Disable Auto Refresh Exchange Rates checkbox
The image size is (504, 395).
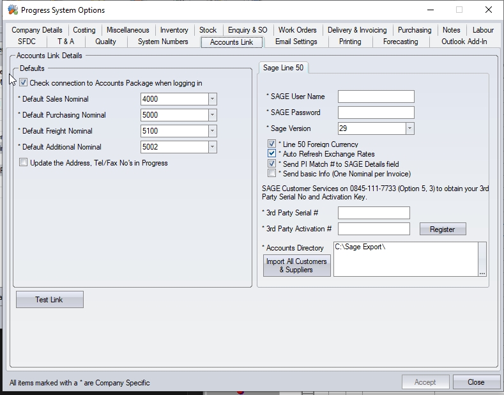click(272, 154)
